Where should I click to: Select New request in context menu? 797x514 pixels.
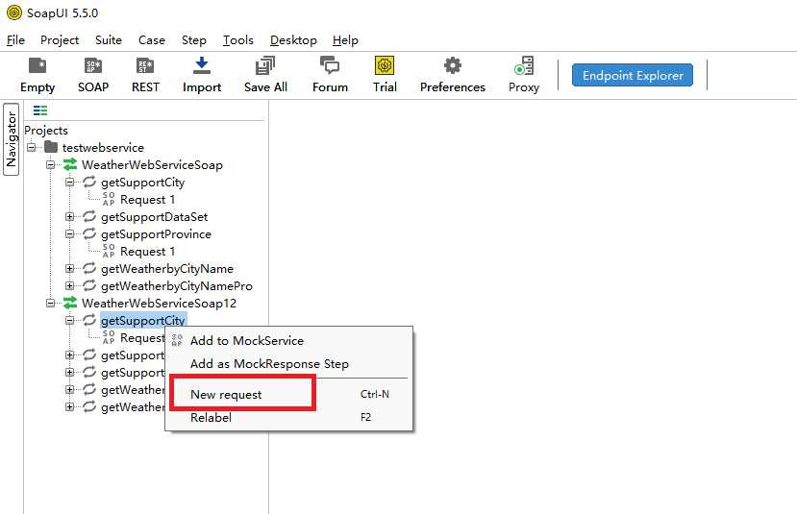[x=288, y=394]
